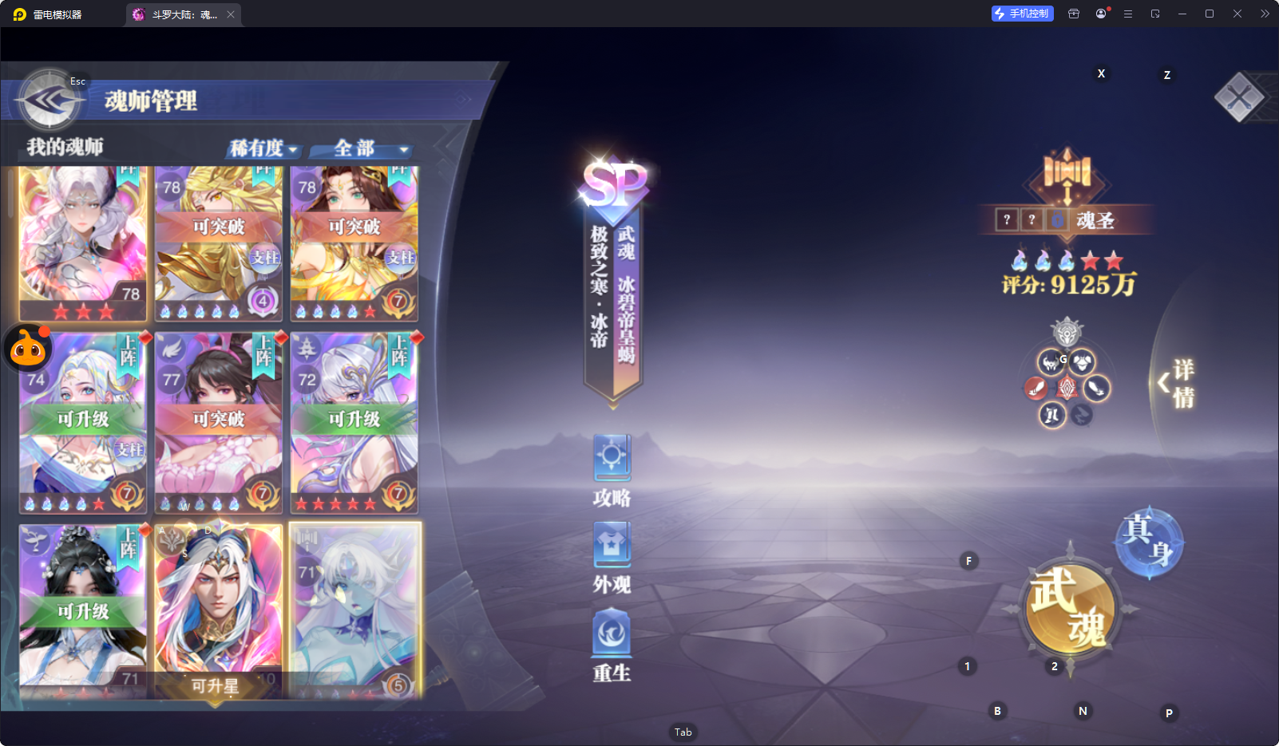
Task: Click the 魂师管理 title
Action: pos(151,101)
